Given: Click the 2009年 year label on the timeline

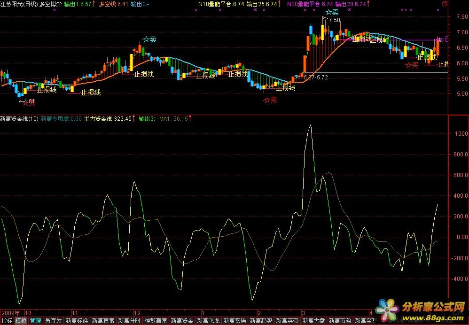Looking at the screenshot, I should click(11, 313).
